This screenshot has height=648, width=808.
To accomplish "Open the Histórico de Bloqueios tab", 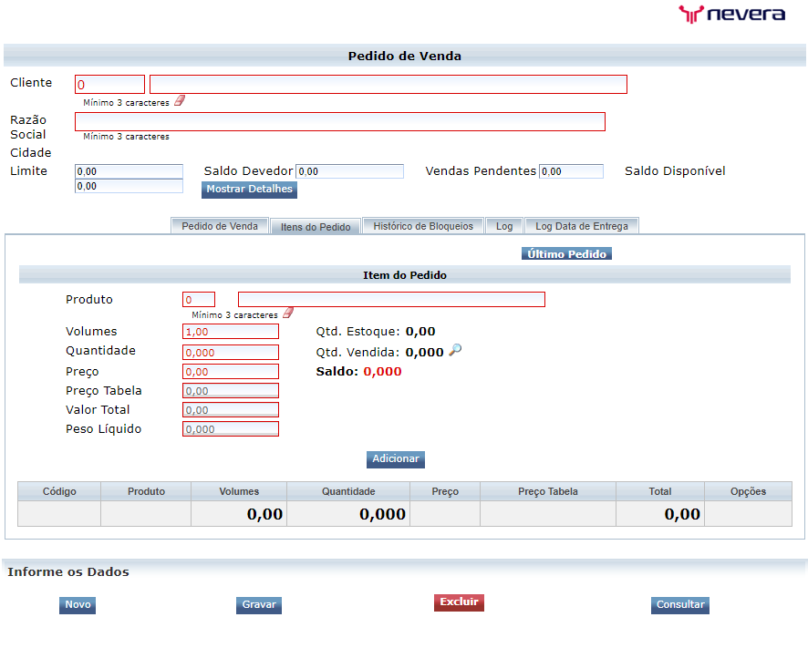I will pos(422,225).
